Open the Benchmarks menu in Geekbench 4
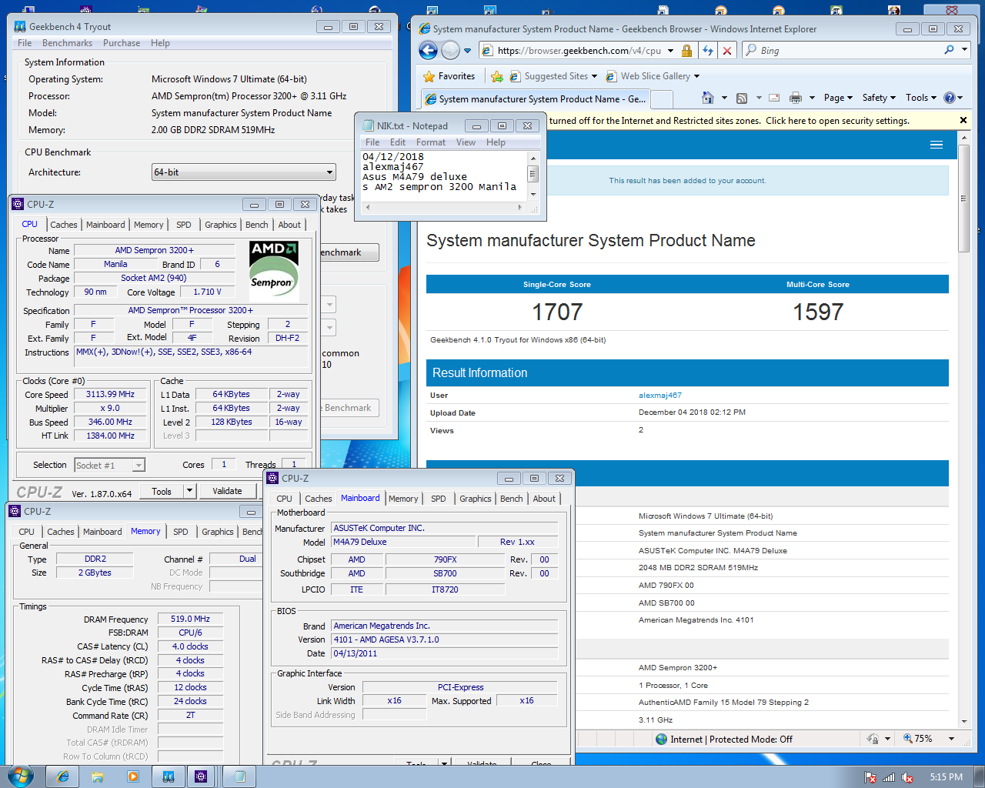985x788 pixels. point(67,43)
